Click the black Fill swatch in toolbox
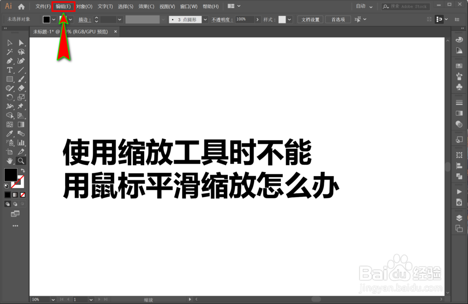Image resolution: width=468 pixels, height=304 pixels. pos(11,175)
